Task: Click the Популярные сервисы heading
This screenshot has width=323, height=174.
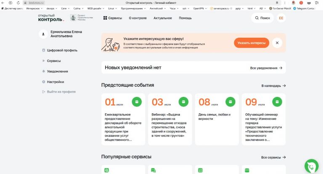Action: (x=126, y=157)
